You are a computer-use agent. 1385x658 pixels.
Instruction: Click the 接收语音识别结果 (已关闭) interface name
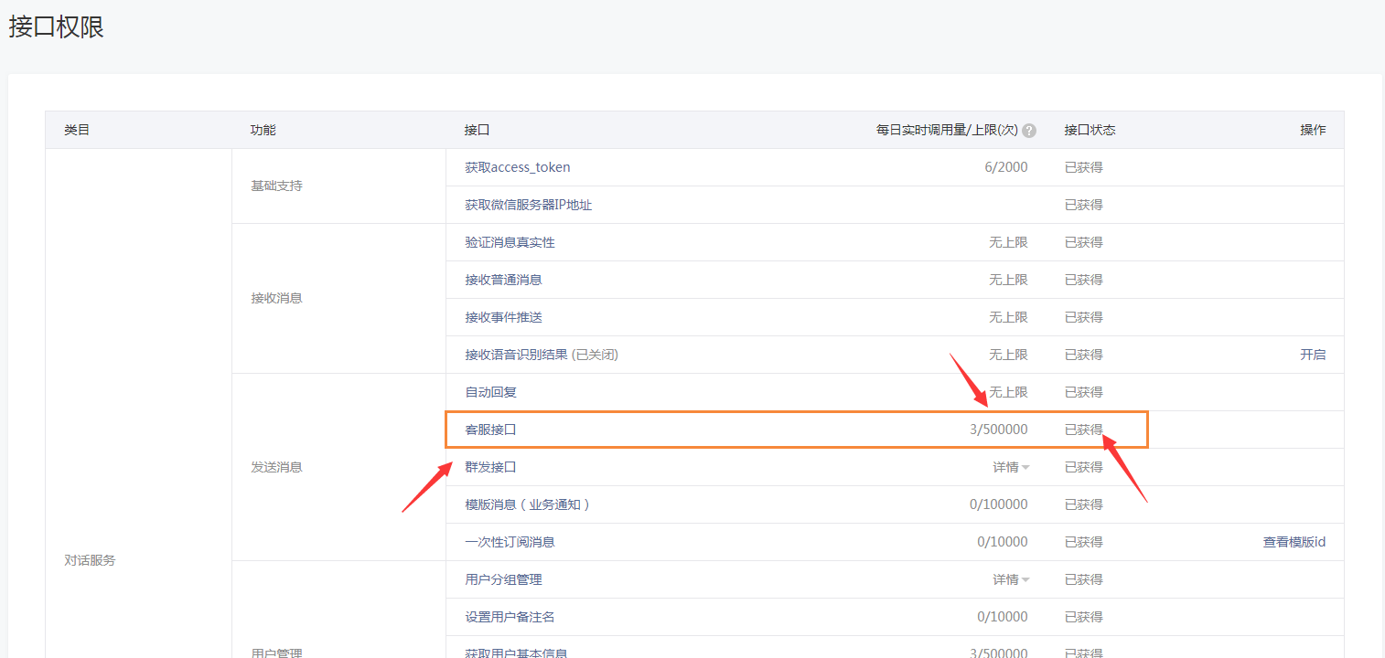point(542,355)
